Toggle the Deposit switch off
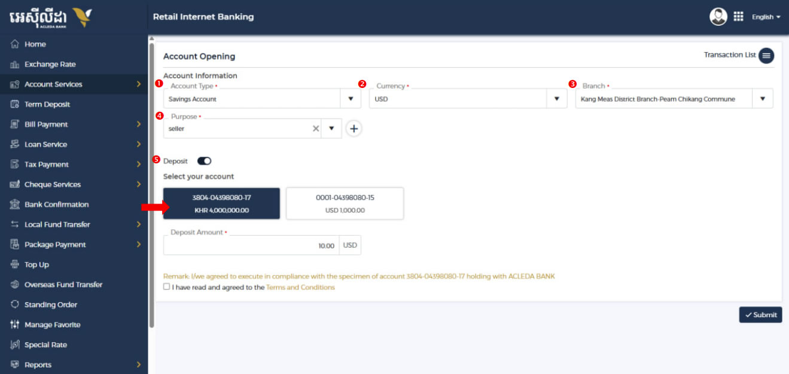Viewport: 789px width, 374px height. click(205, 161)
